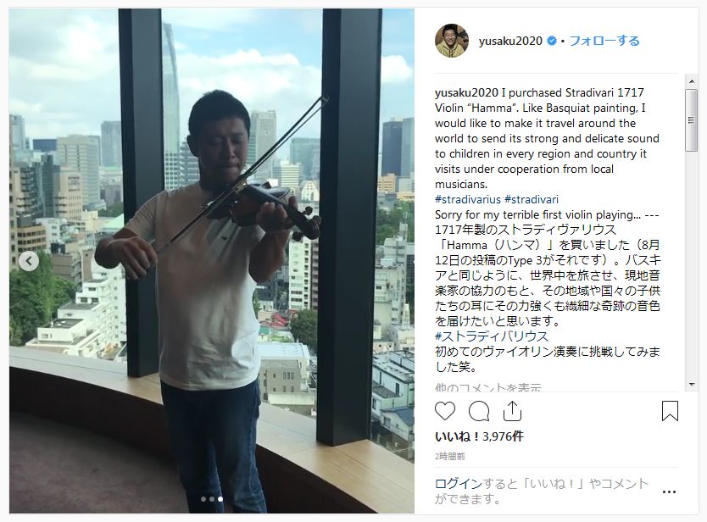
Task: Open the #ストラディバリウス hashtag
Action: click(x=492, y=336)
